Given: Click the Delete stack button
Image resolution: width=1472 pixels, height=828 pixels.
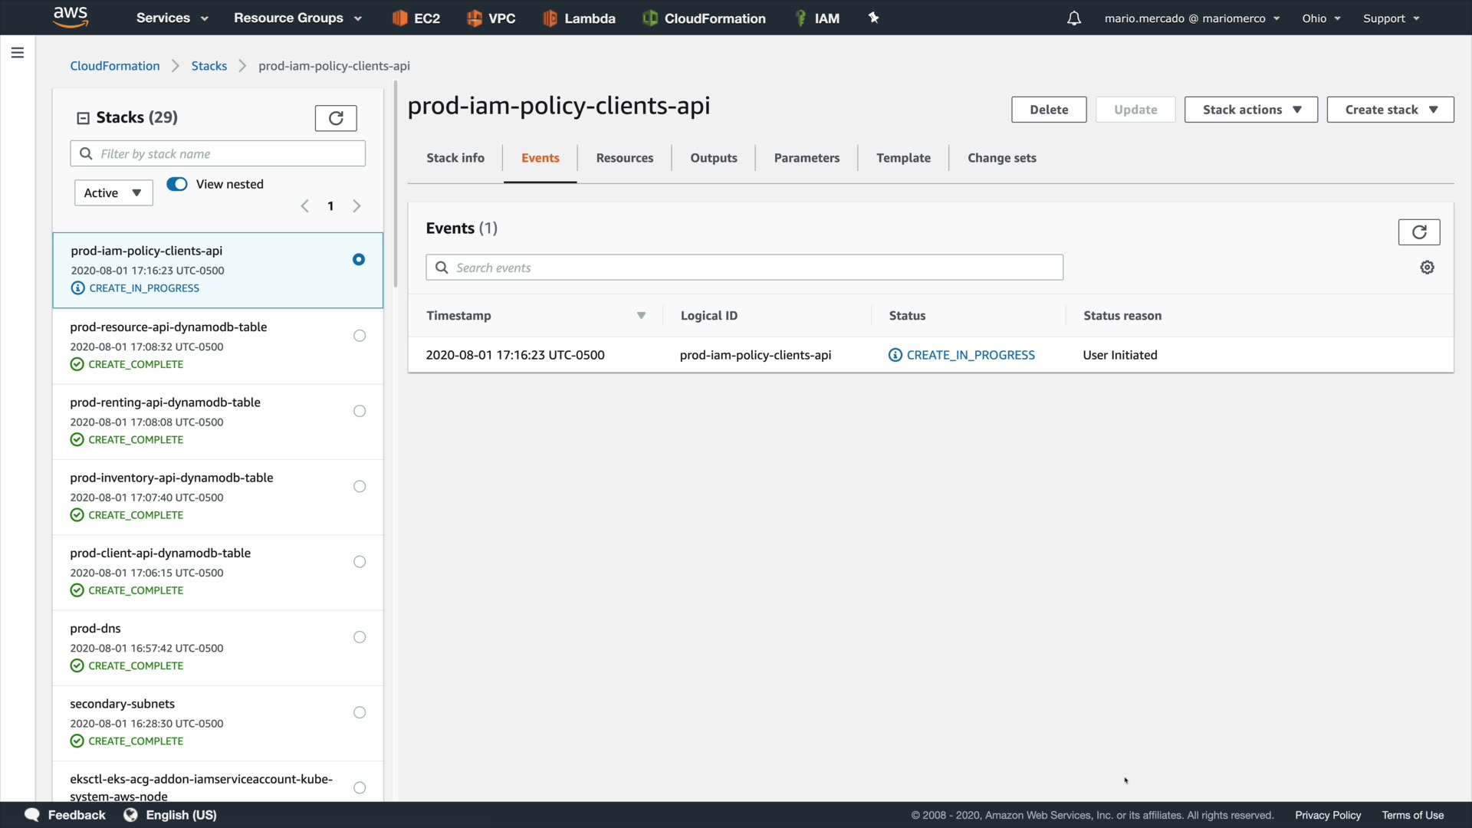Looking at the screenshot, I should coord(1048,110).
